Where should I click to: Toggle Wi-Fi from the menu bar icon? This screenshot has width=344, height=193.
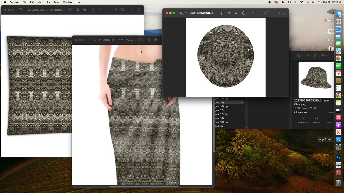tap(301, 2)
